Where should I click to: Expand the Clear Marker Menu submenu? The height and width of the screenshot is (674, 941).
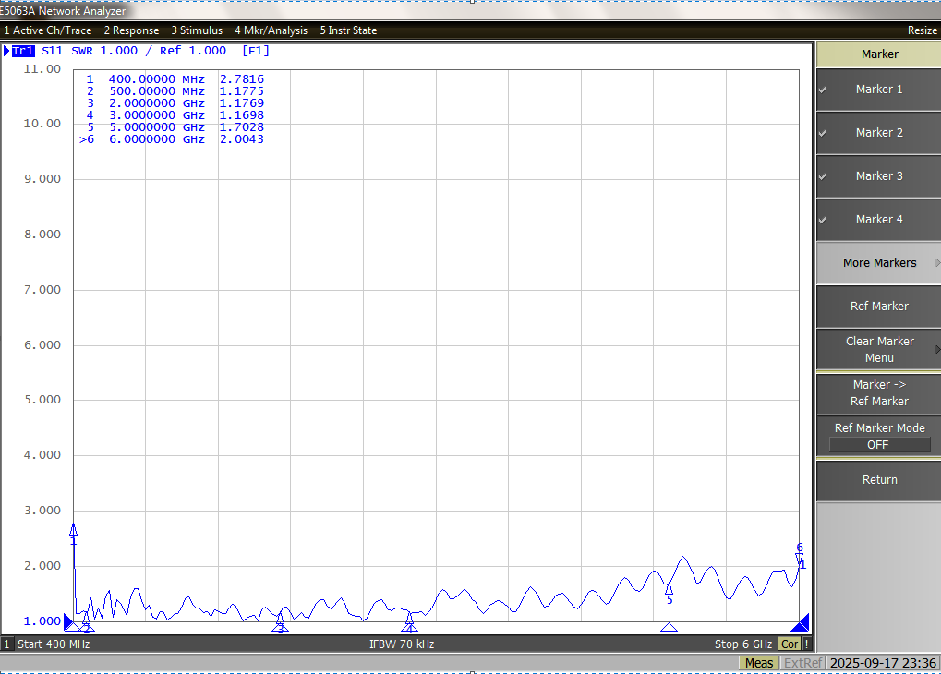(878, 349)
